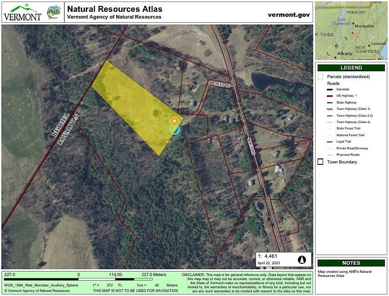Viewport: 389px width, 296px height.
Task: Open the vermont.gov link
Action: (289, 14)
